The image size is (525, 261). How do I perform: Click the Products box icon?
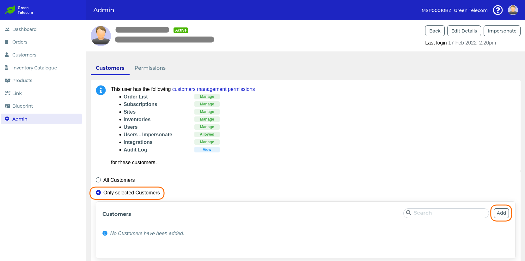7,80
